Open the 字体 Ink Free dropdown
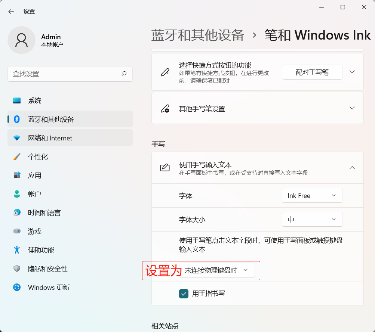The height and width of the screenshot is (332, 375). point(312,196)
